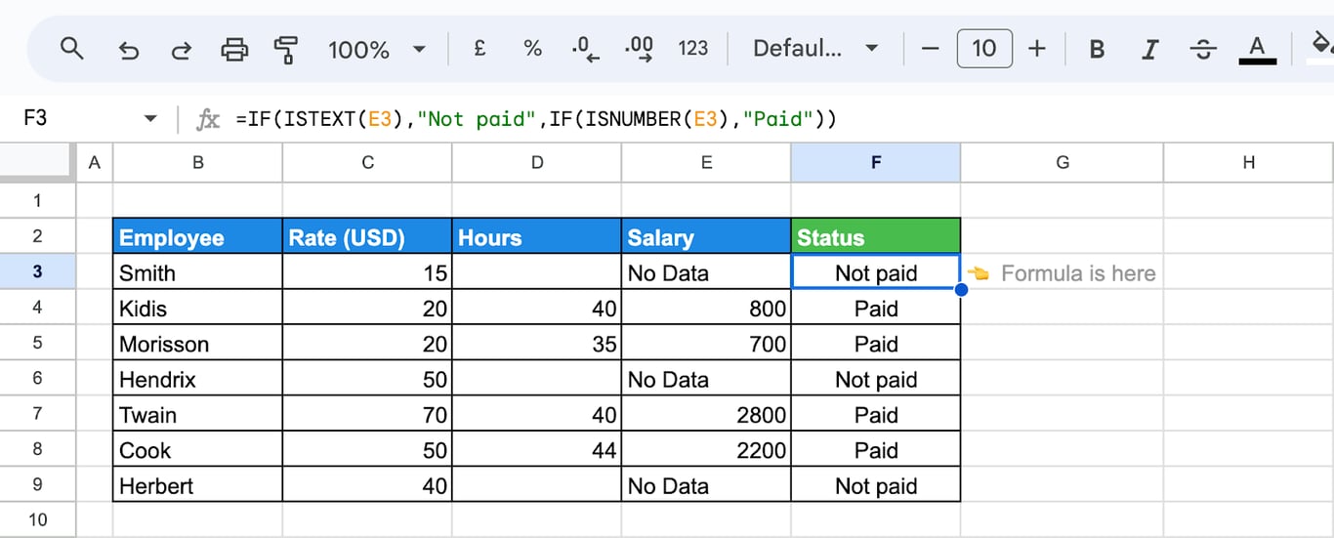Screen dimensions: 1334x538
Task: Select column G header
Action: (1063, 163)
